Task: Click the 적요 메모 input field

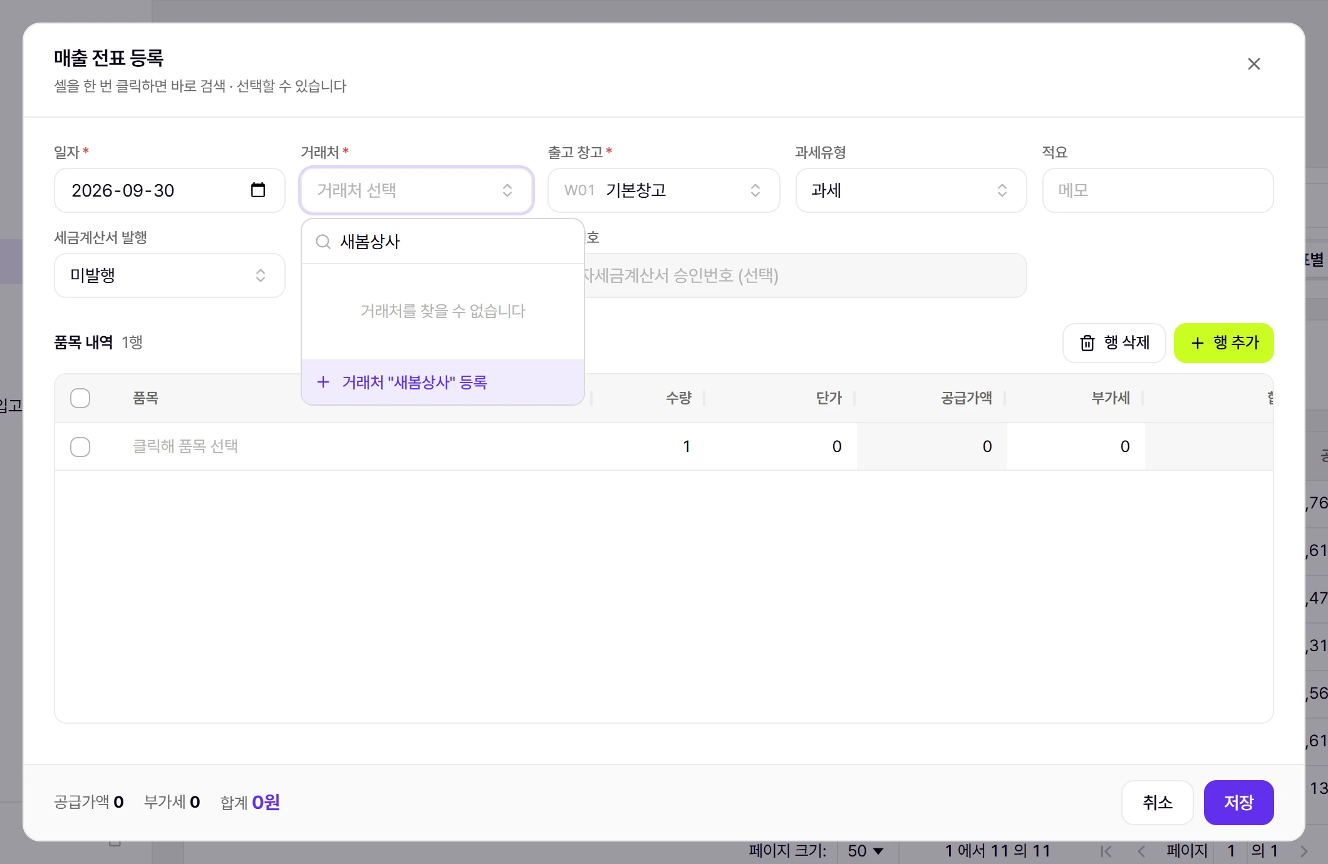Action: pyautogui.click(x=1158, y=190)
